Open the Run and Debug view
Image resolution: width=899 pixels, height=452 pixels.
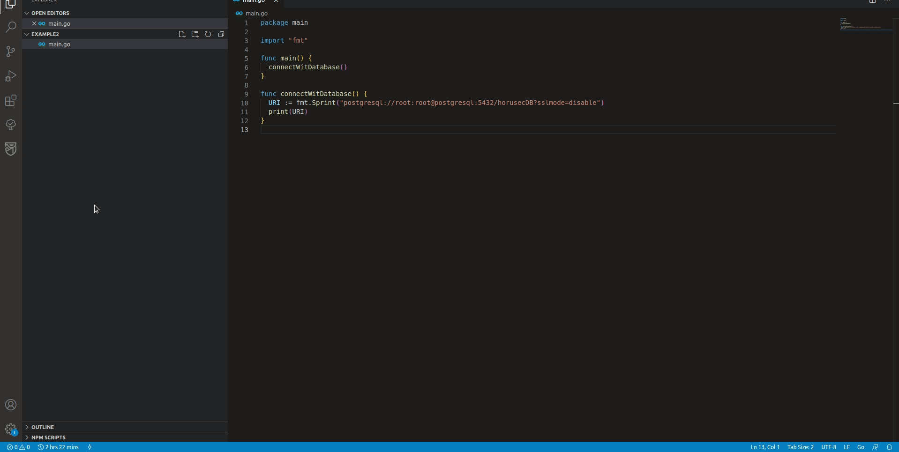pos(11,76)
